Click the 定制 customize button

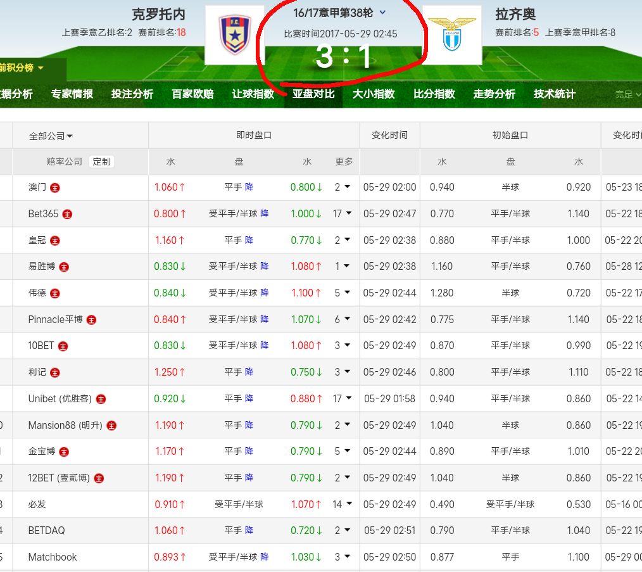coord(101,162)
